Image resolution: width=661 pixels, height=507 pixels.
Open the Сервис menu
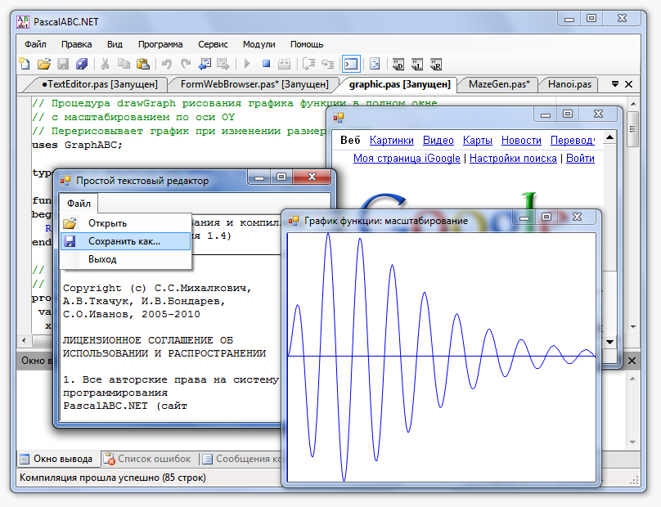[213, 44]
